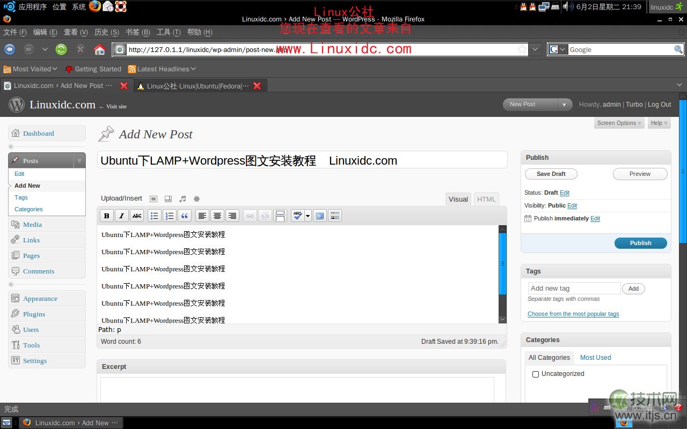Go back in Firefox
Image resolution: width=687 pixels, height=429 pixels.
[x=10, y=49]
